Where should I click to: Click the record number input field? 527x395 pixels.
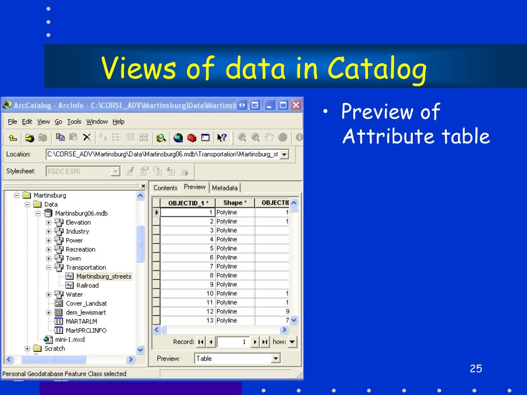pos(233,342)
